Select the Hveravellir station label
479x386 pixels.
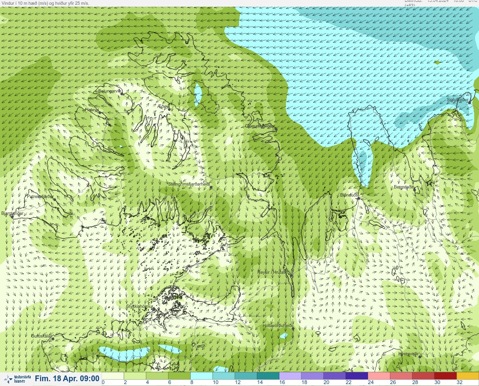[x=409, y=354]
